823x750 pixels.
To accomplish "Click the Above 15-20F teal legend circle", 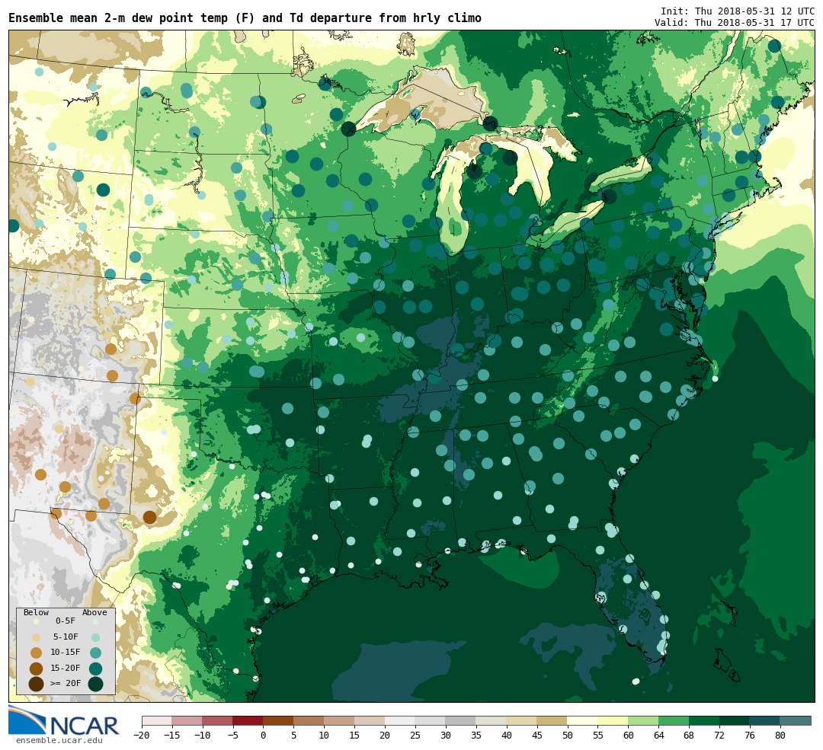I will (95, 669).
